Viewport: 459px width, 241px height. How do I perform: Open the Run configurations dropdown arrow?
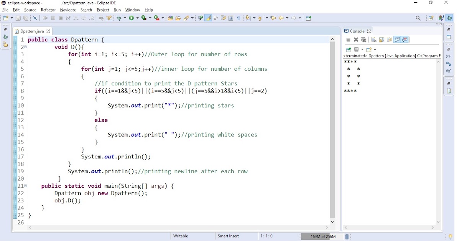[138, 18]
